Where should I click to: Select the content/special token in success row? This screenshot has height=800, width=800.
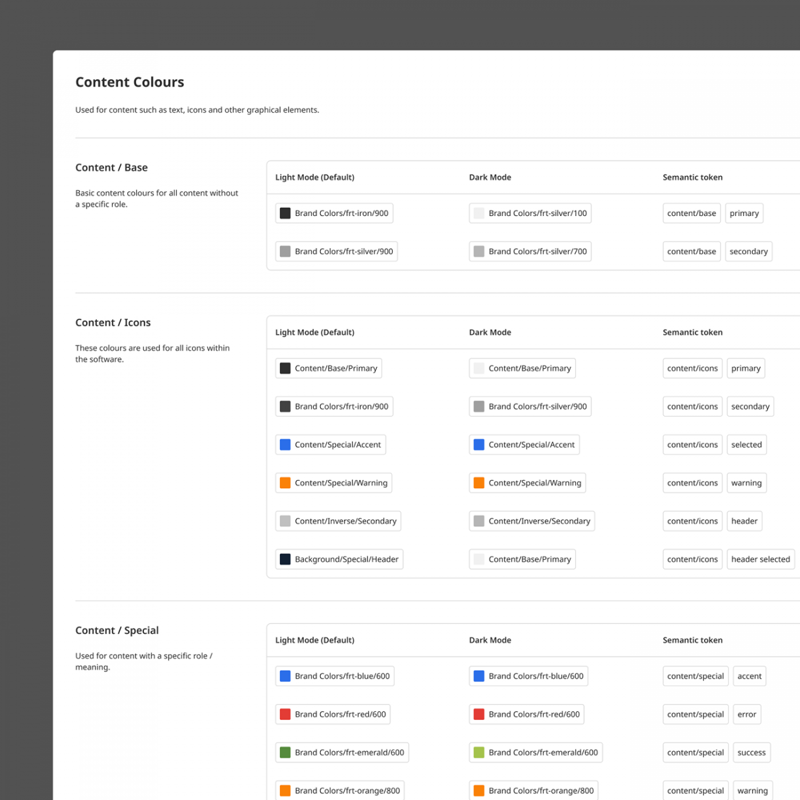click(695, 753)
